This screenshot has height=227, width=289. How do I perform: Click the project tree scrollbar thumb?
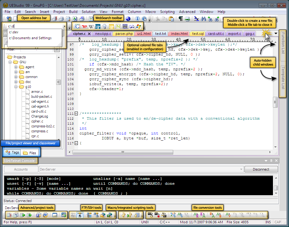[59, 82]
